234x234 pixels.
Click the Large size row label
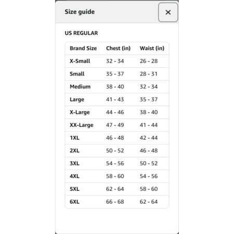tap(77, 99)
